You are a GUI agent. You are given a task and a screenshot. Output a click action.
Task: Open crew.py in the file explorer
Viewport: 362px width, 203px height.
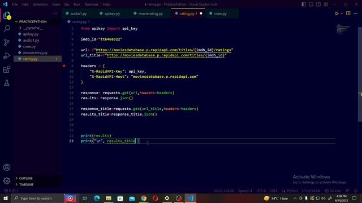pos(29,46)
